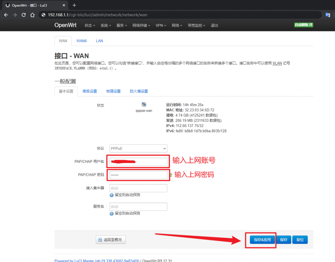Click the MAC 地址 value text
The image size is (335, 262).
coord(199,110)
